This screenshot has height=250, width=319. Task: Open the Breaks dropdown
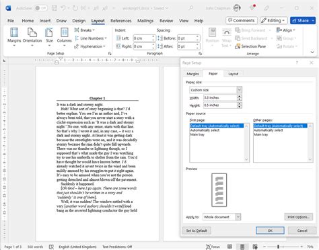85,30
